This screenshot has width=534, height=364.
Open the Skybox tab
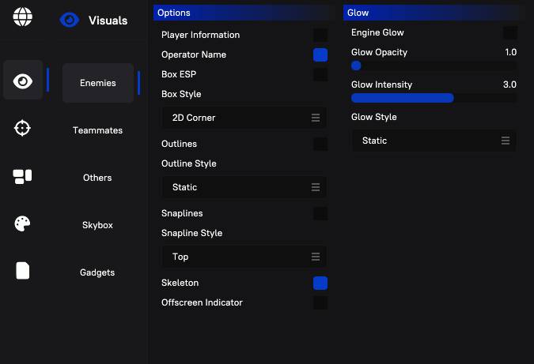tap(97, 225)
